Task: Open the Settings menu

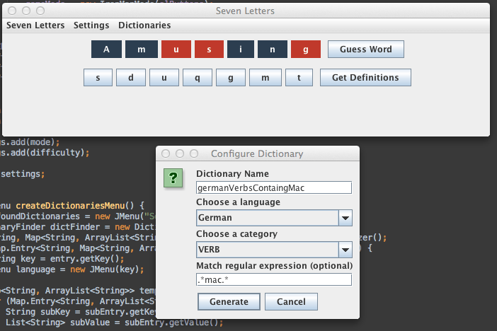Action: coord(91,25)
